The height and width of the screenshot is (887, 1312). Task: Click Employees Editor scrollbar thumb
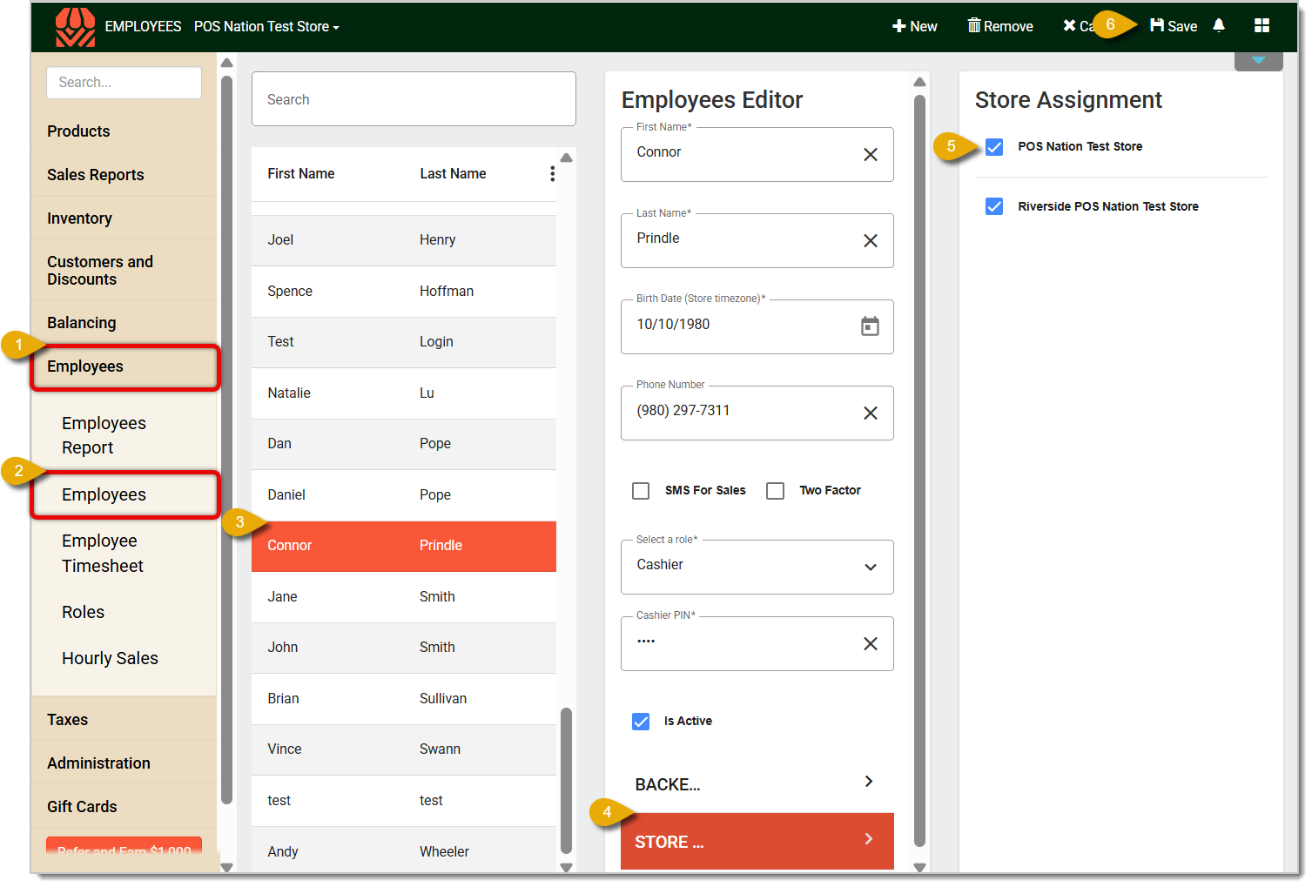919,470
